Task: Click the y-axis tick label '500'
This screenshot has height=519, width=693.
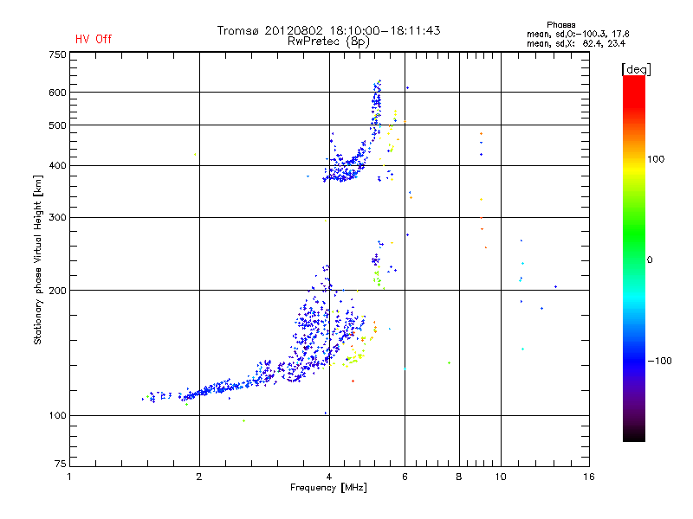Action: [57, 125]
